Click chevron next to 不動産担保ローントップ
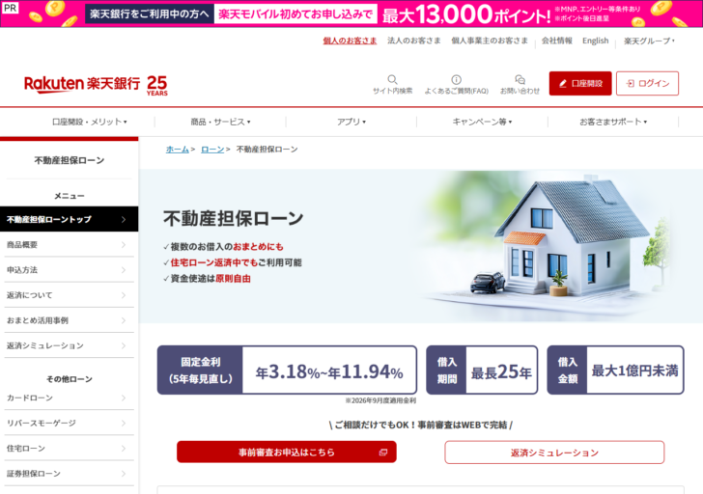Image resolution: width=703 pixels, height=494 pixels. pyautogui.click(x=124, y=219)
